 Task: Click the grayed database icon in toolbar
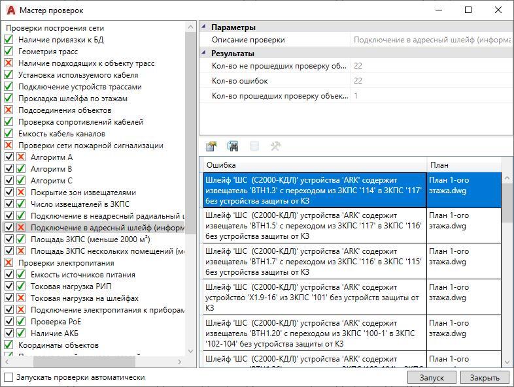click(254, 146)
